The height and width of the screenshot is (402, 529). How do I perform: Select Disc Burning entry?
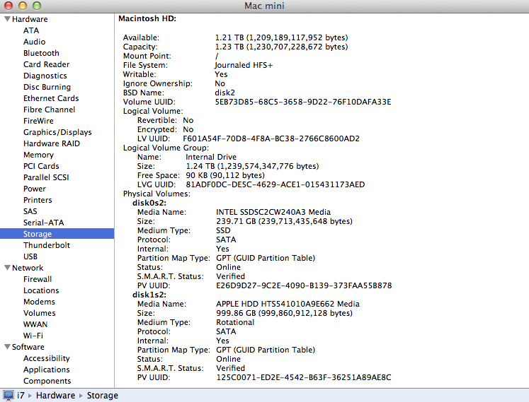47,87
